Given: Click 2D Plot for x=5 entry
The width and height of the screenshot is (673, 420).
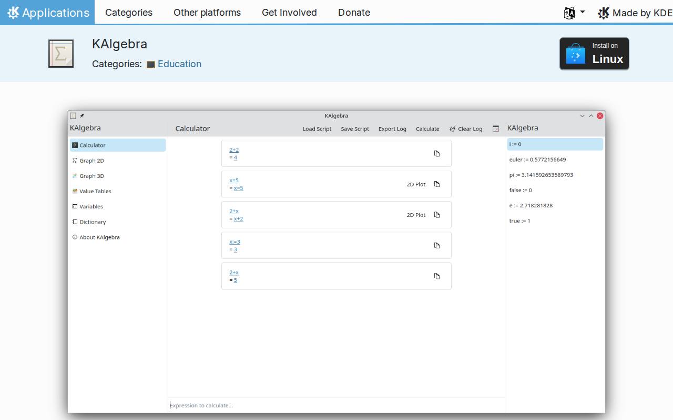Looking at the screenshot, I should click(x=416, y=184).
